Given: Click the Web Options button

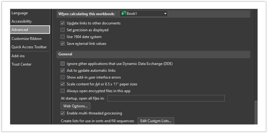Looking at the screenshot, I should coord(76,106).
